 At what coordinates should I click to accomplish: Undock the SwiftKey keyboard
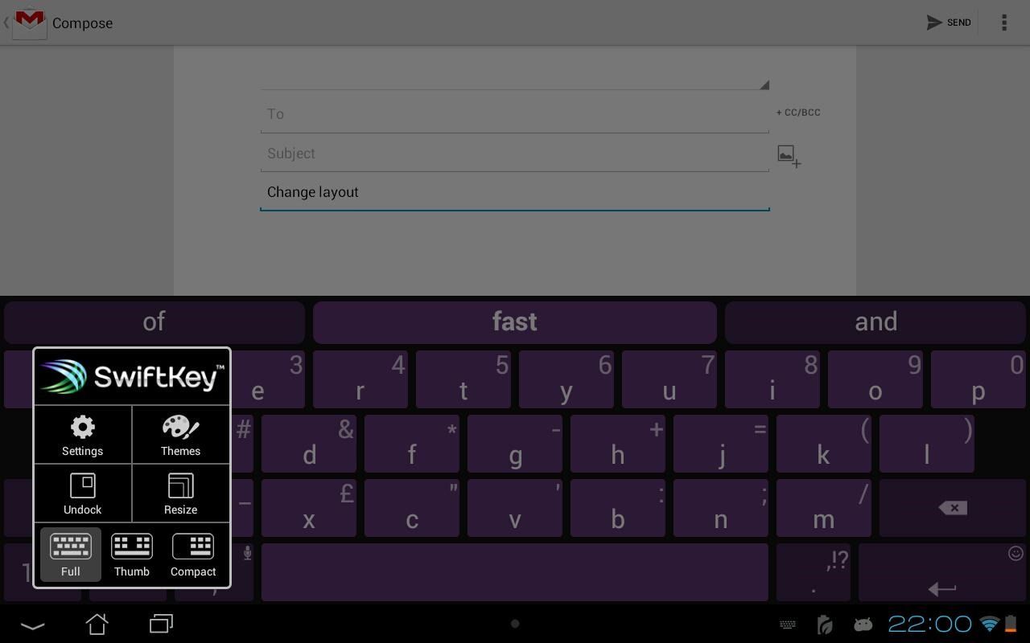tap(82, 493)
